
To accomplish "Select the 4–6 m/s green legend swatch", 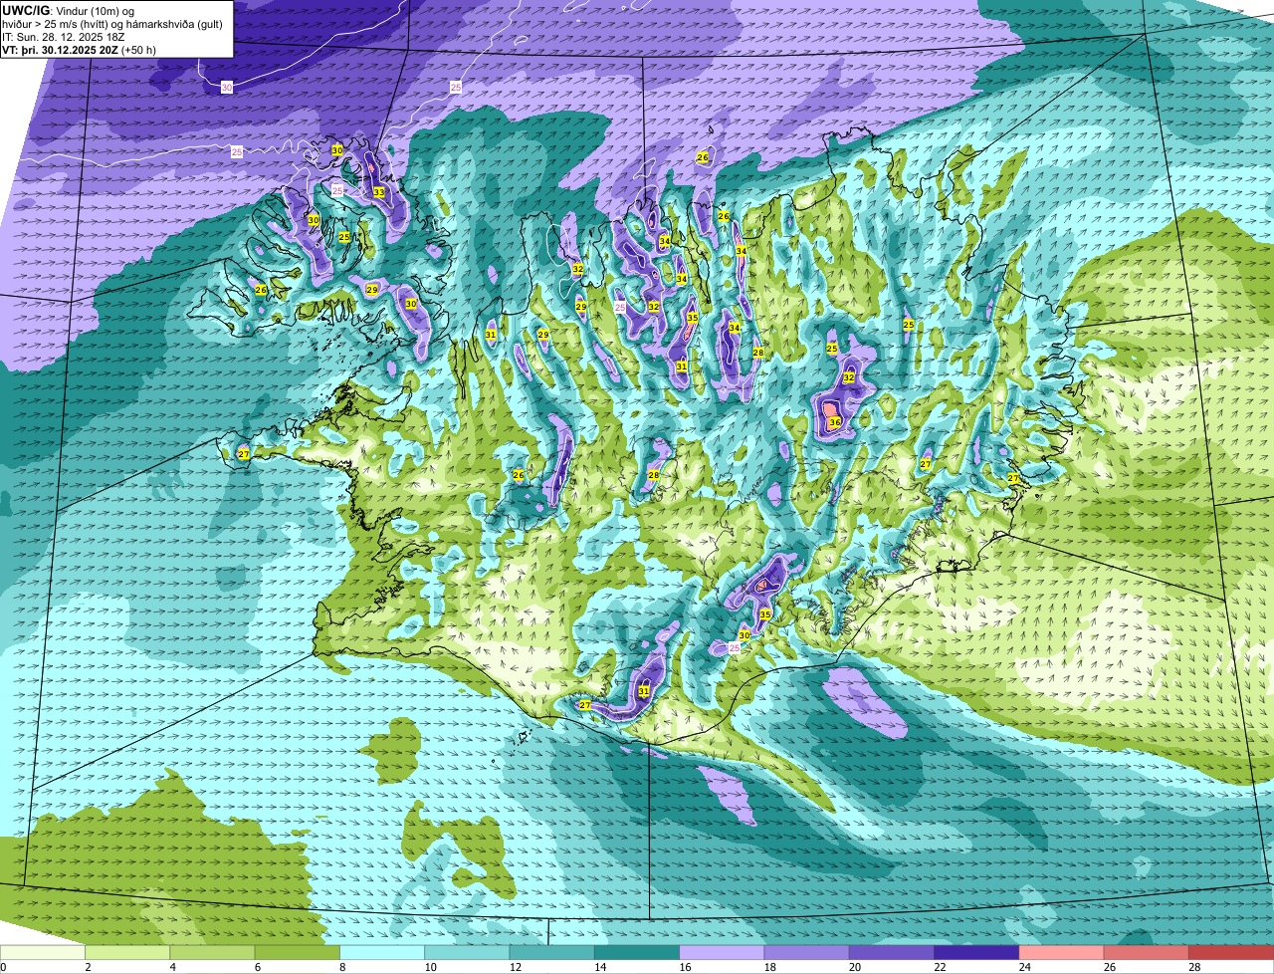I will coord(212,952).
